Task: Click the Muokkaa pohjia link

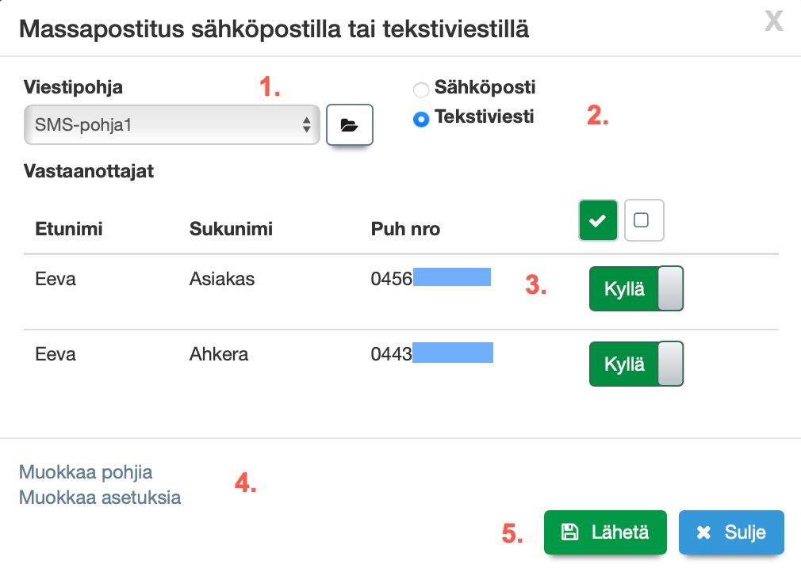Action: [86, 472]
